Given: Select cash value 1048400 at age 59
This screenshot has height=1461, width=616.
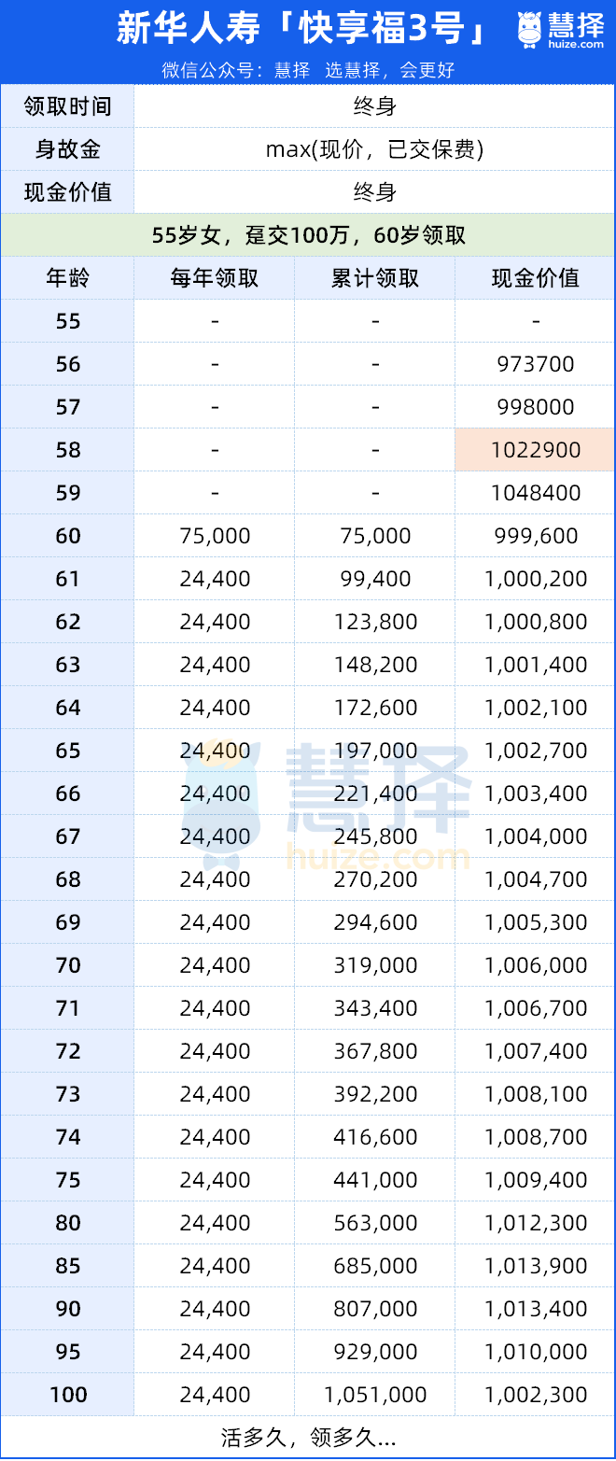Looking at the screenshot, I should coord(536,493).
